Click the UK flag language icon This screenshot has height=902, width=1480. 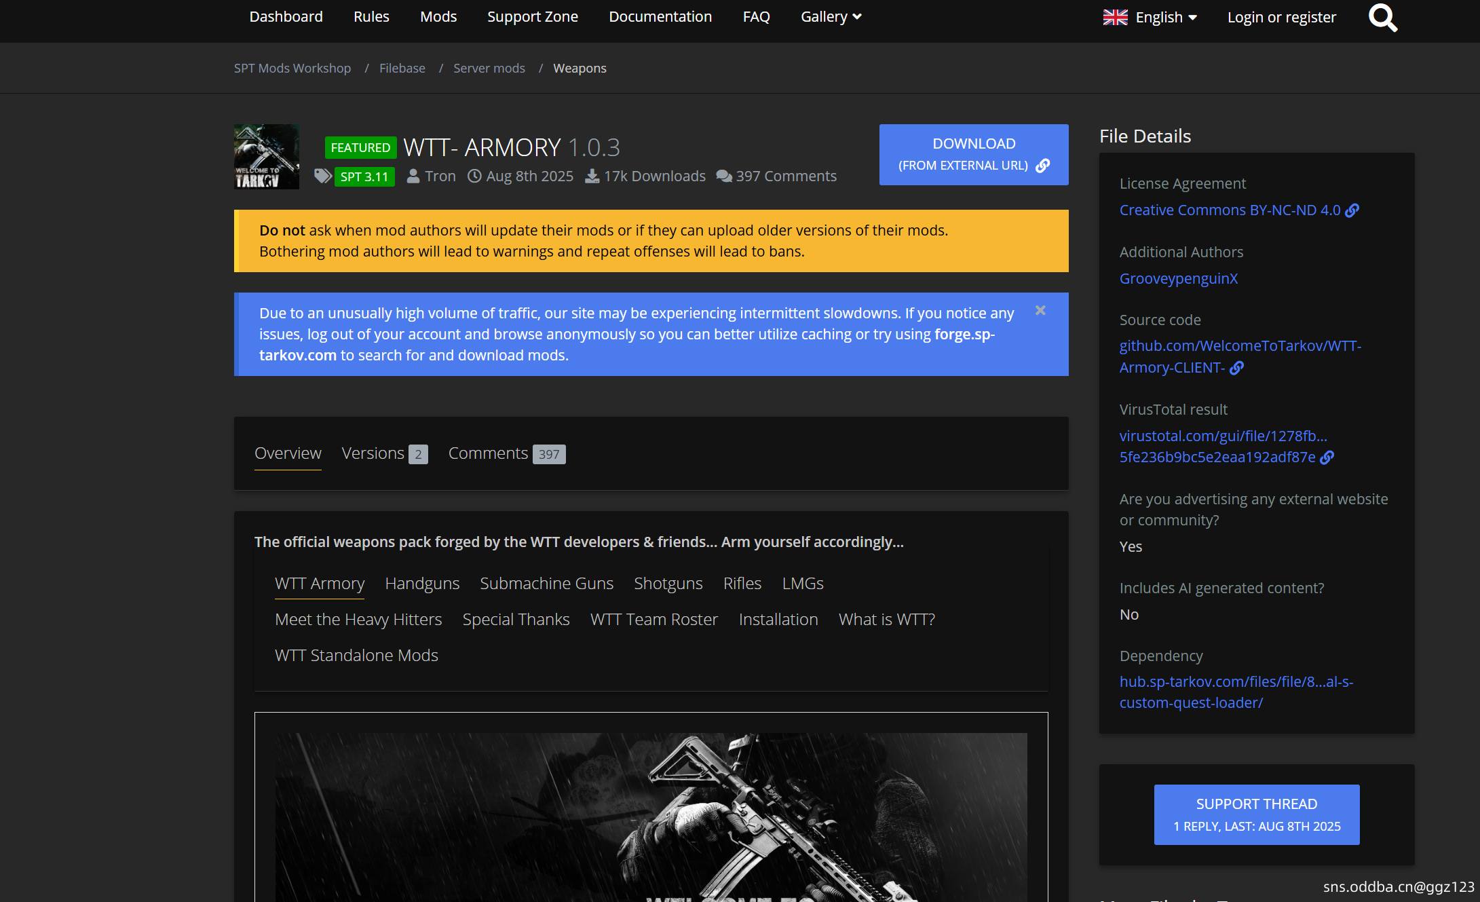point(1115,17)
